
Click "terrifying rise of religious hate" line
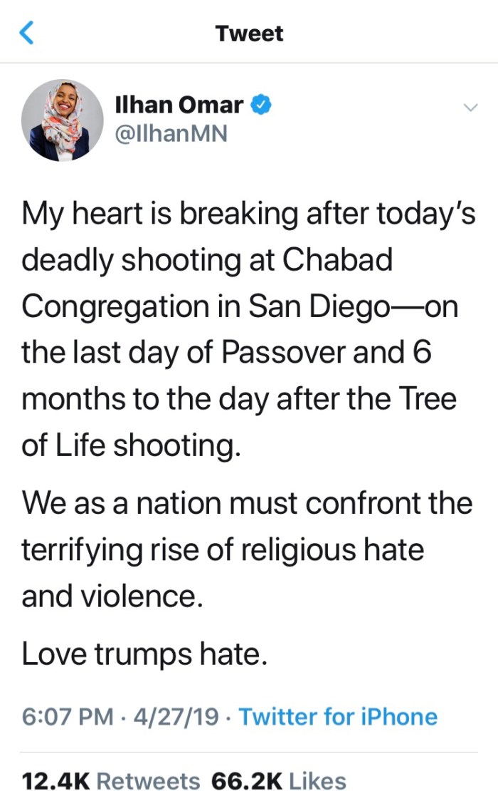[x=223, y=549]
